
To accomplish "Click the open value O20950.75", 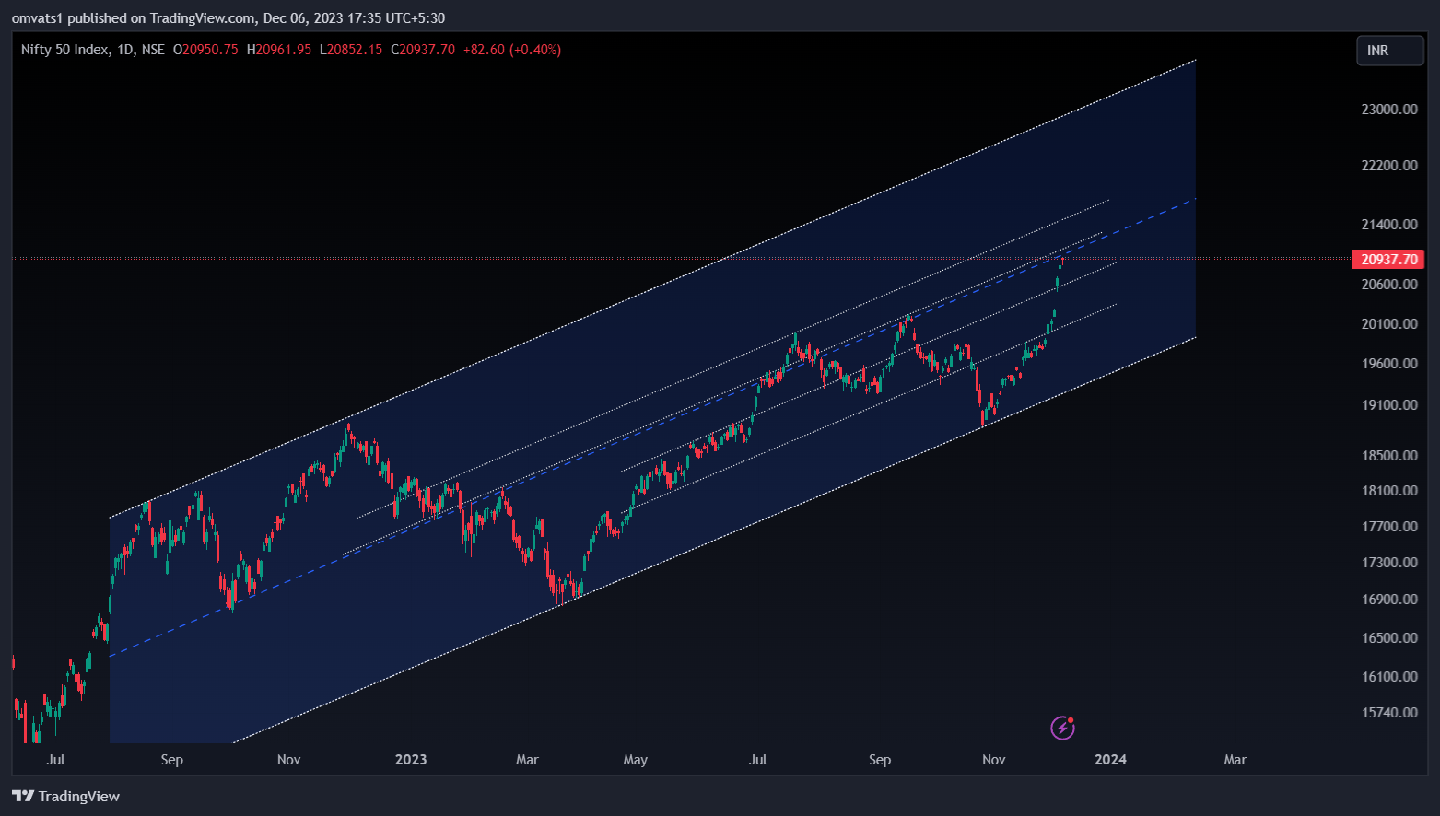I will pos(205,50).
